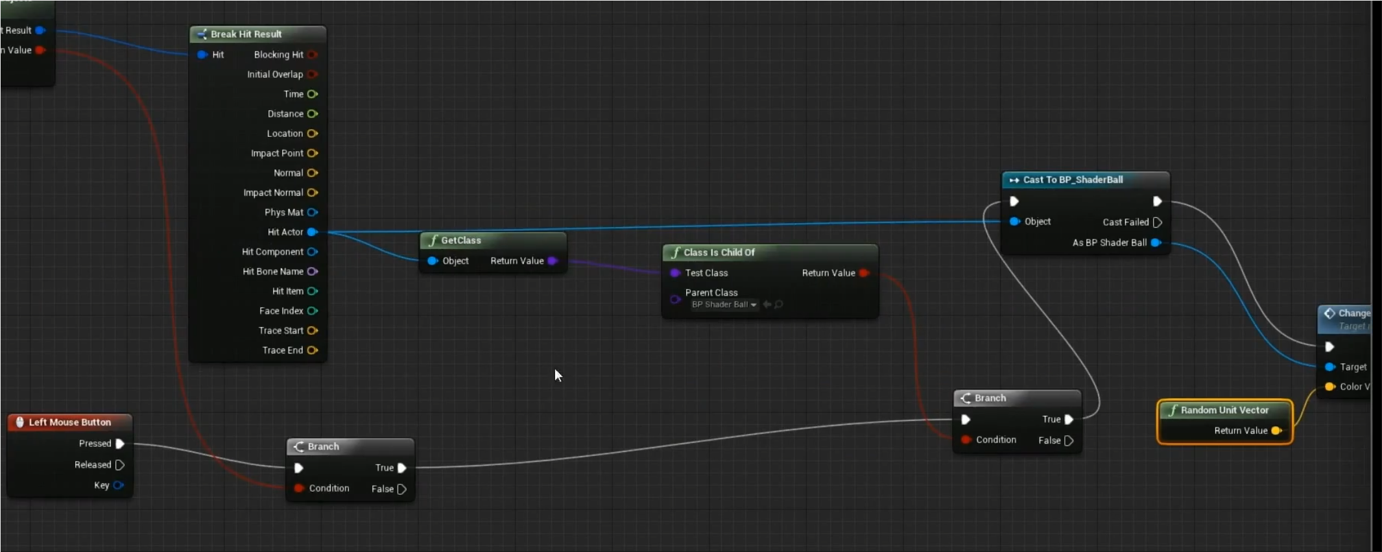Viewport: 1382px width, 552px height.
Task: Click the Random Unit Vector Return Value pin
Action: pos(1276,431)
